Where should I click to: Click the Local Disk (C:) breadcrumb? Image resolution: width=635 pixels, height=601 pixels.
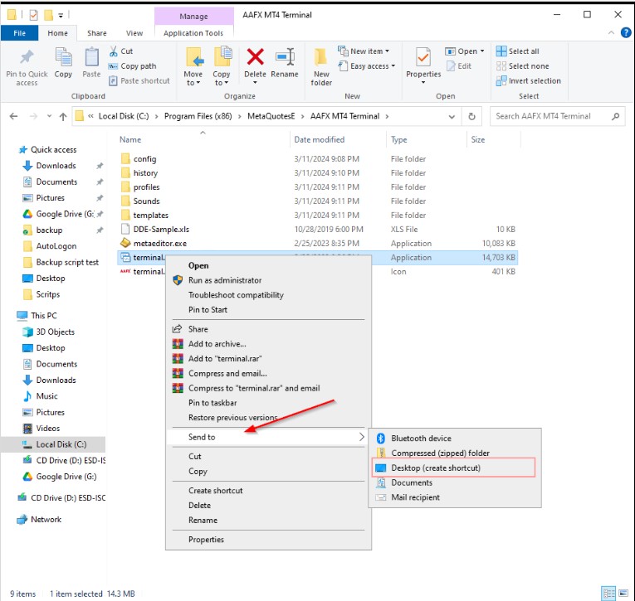pos(124,117)
